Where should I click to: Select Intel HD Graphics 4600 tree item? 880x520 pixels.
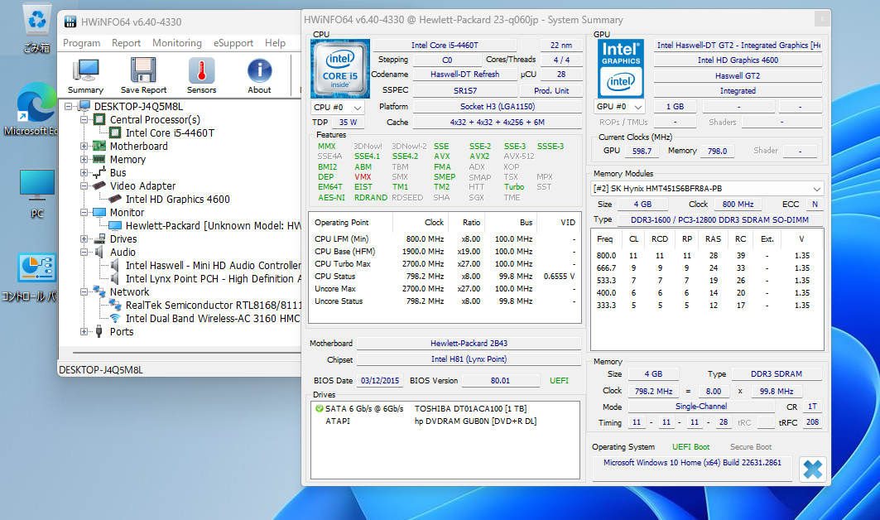[x=177, y=200]
